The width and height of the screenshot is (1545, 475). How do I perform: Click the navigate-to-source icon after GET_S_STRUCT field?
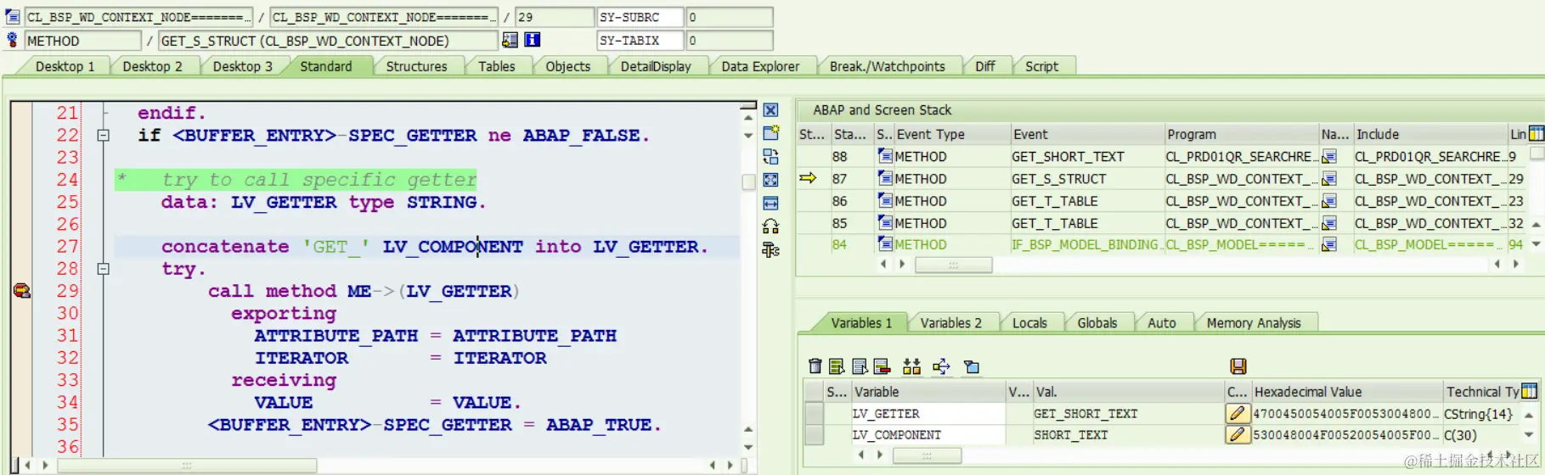coord(510,40)
